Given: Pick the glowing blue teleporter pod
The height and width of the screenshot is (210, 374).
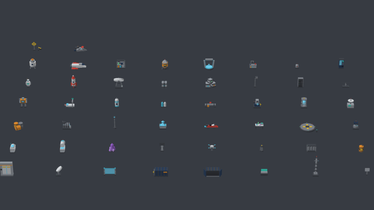Looking at the screenshot, I should (209, 64).
